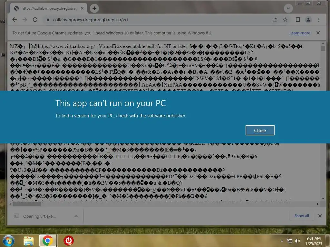Image resolution: width=330 pixels, height=247 pixels.
Task: Close the collabvmproxy tab
Action: pyautogui.click(x=82, y=8)
